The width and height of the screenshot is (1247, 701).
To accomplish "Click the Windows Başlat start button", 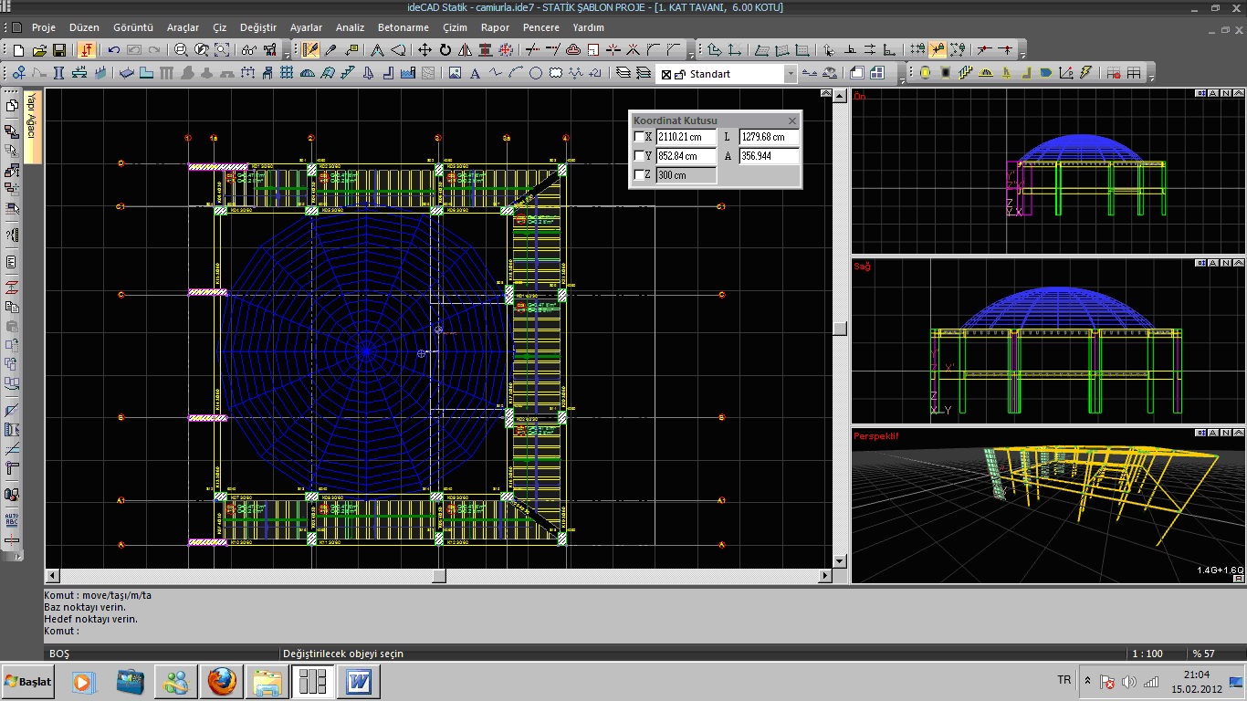I will pyautogui.click(x=28, y=682).
